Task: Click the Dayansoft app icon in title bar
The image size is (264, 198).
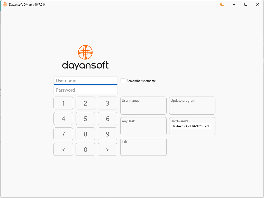Action: [5, 4]
